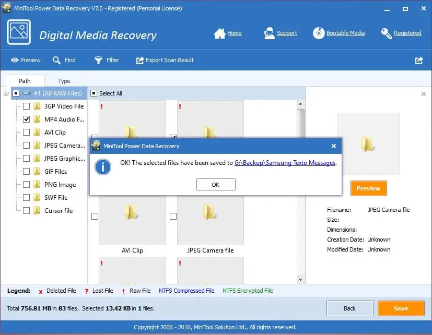Click the drive icon beside #1 (All RAW Files)
The width and height of the screenshot is (432, 335).
click(27, 93)
